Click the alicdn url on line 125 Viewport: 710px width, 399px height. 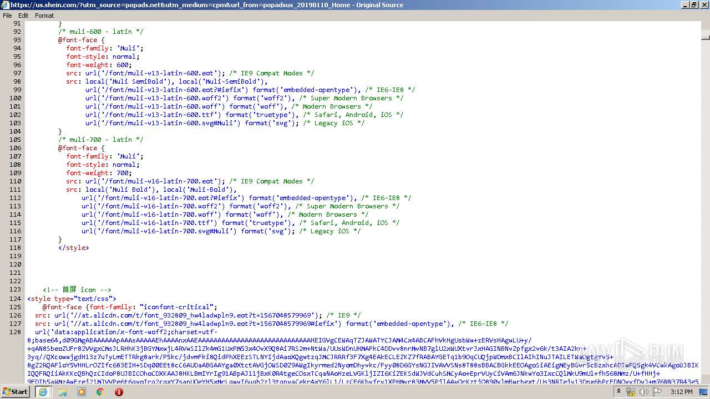pyautogui.click(x=197, y=315)
